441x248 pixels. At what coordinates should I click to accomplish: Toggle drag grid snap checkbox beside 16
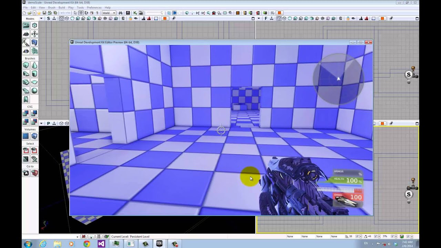(x=357, y=237)
